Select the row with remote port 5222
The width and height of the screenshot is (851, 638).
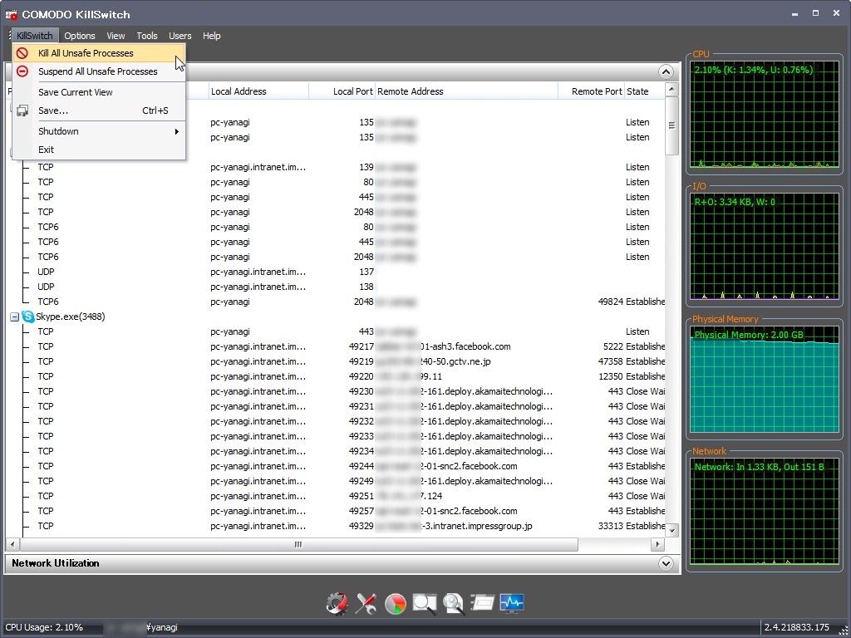(337, 346)
